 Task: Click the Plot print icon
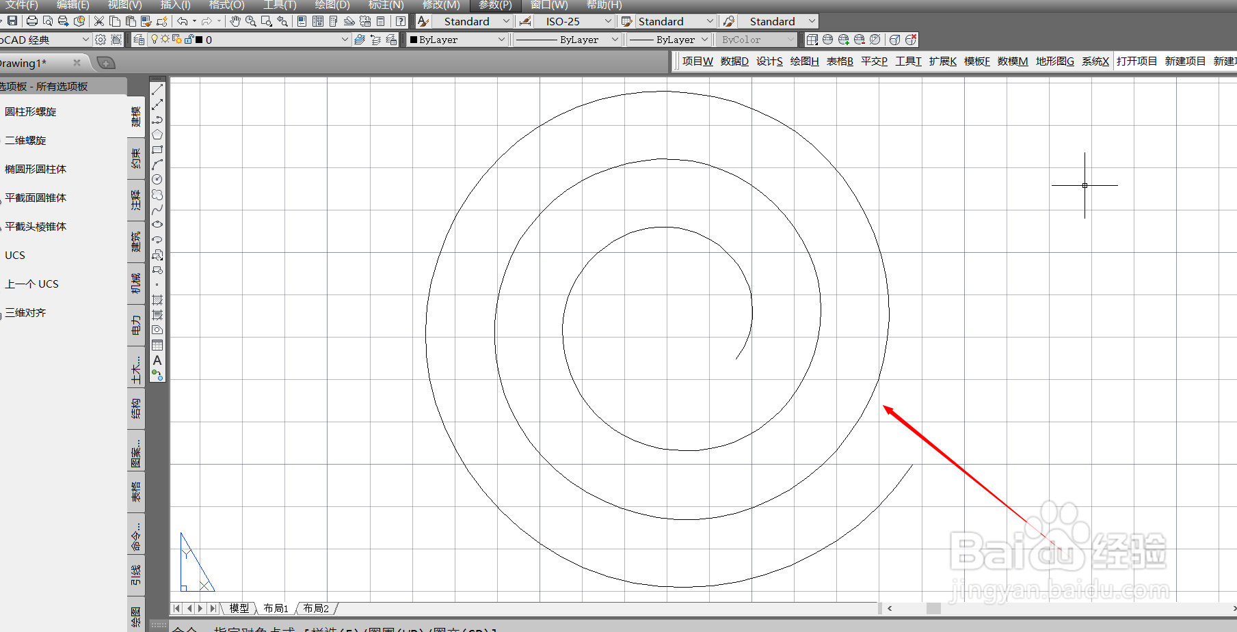click(31, 21)
